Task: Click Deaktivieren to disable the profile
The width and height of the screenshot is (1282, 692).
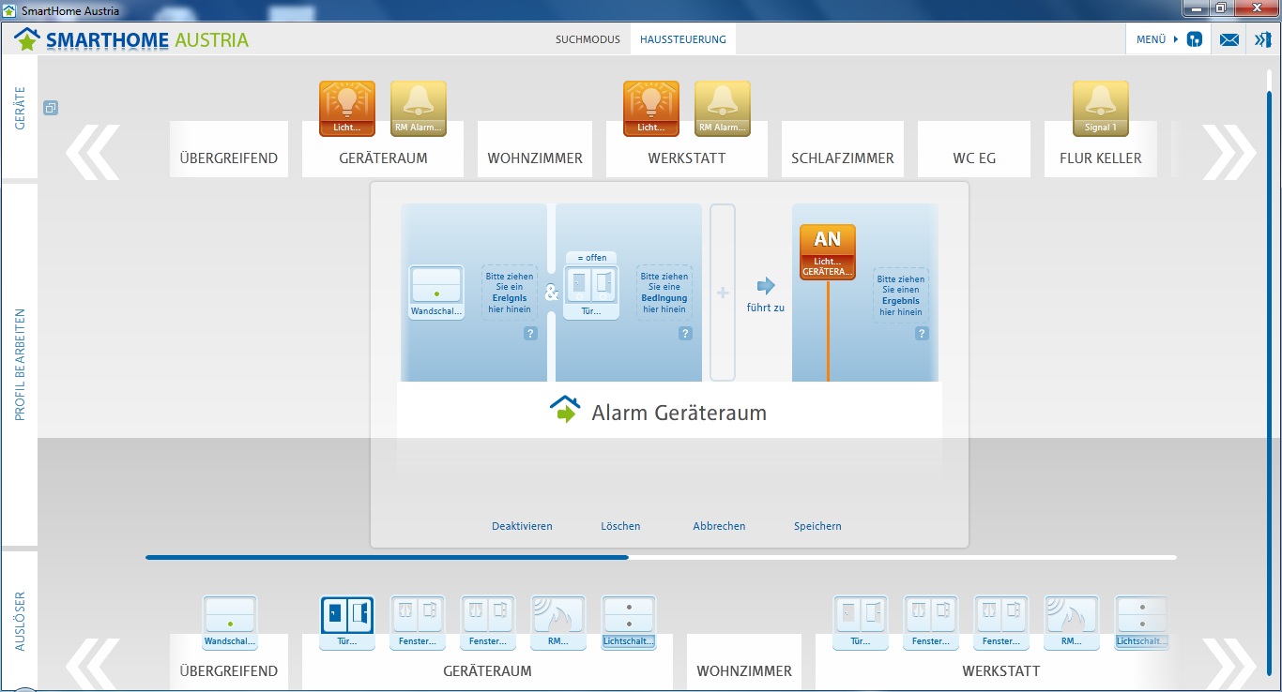Action: point(522,526)
